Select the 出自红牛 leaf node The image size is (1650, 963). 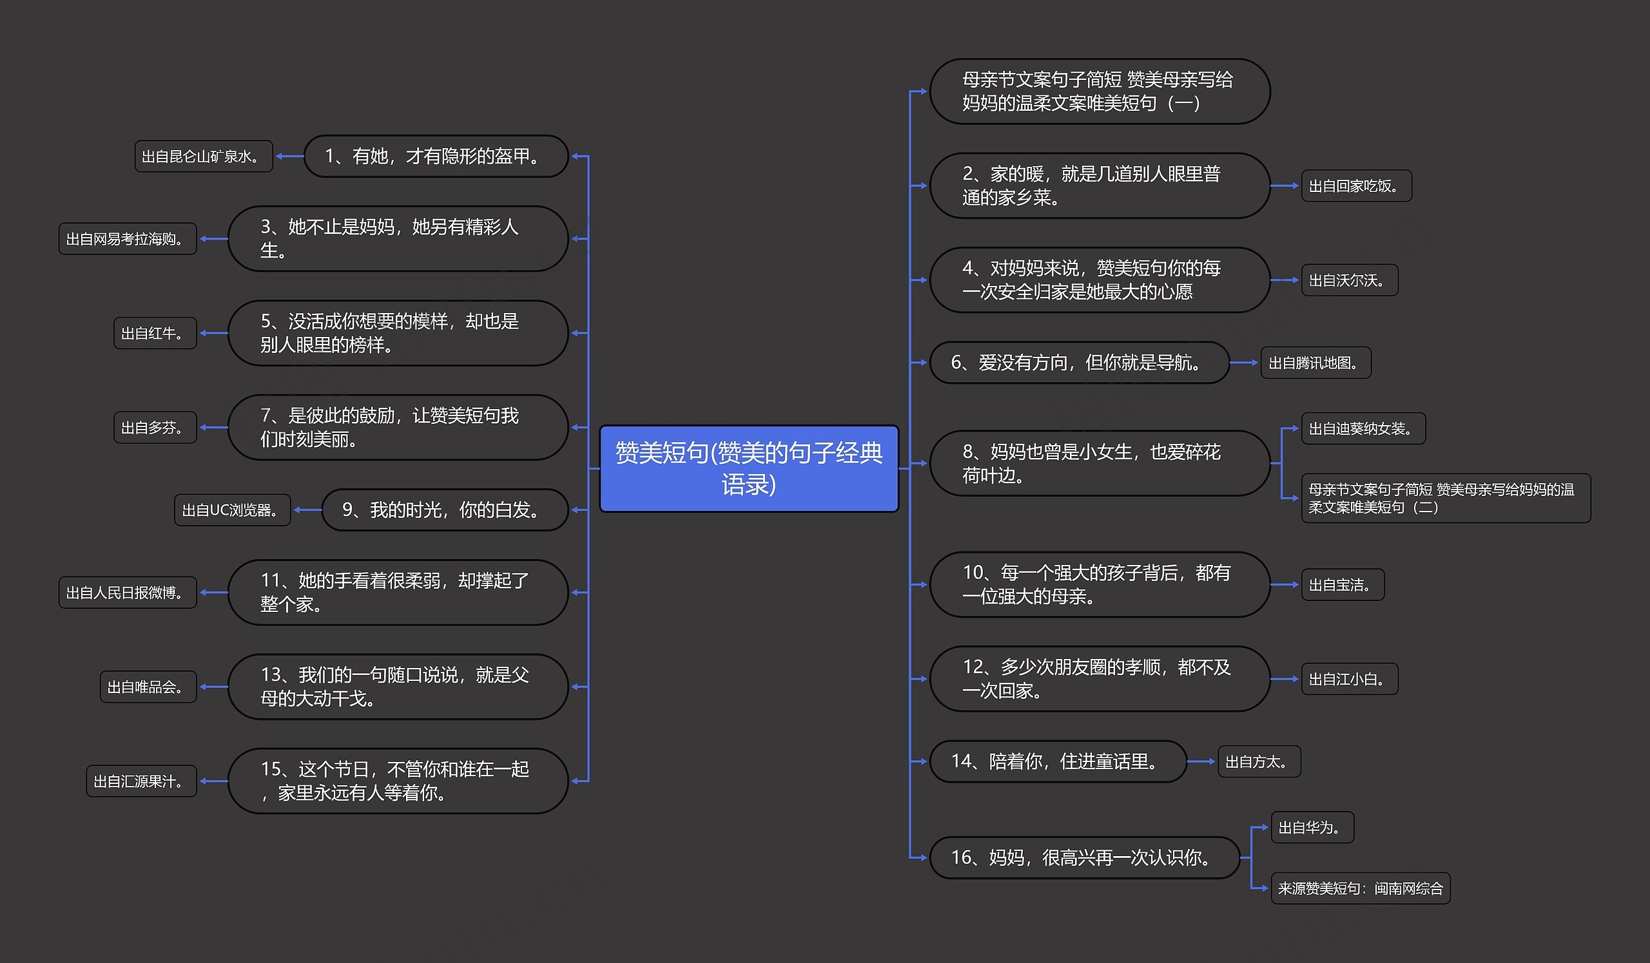155,333
